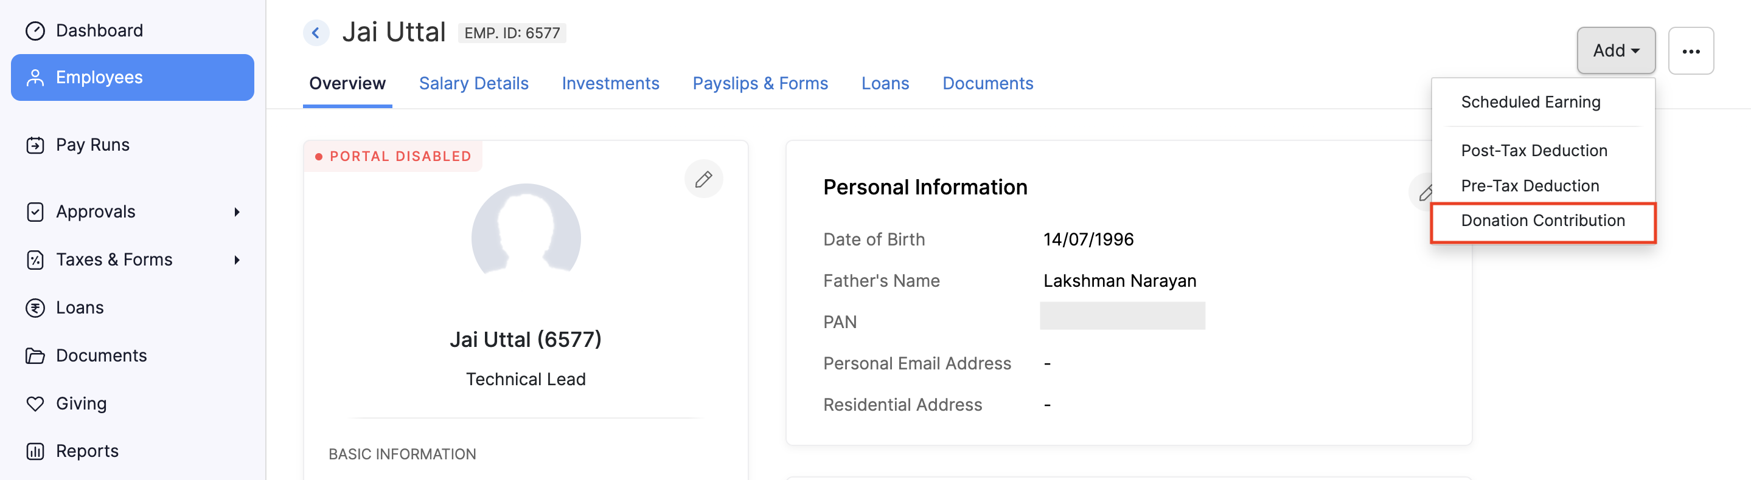This screenshot has height=480, width=1751.
Task: Click the Loans rupee icon in sidebar
Action: (x=35, y=307)
